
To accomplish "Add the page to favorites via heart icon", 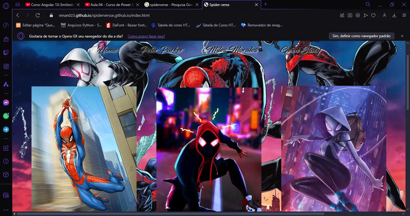I will (373, 15).
